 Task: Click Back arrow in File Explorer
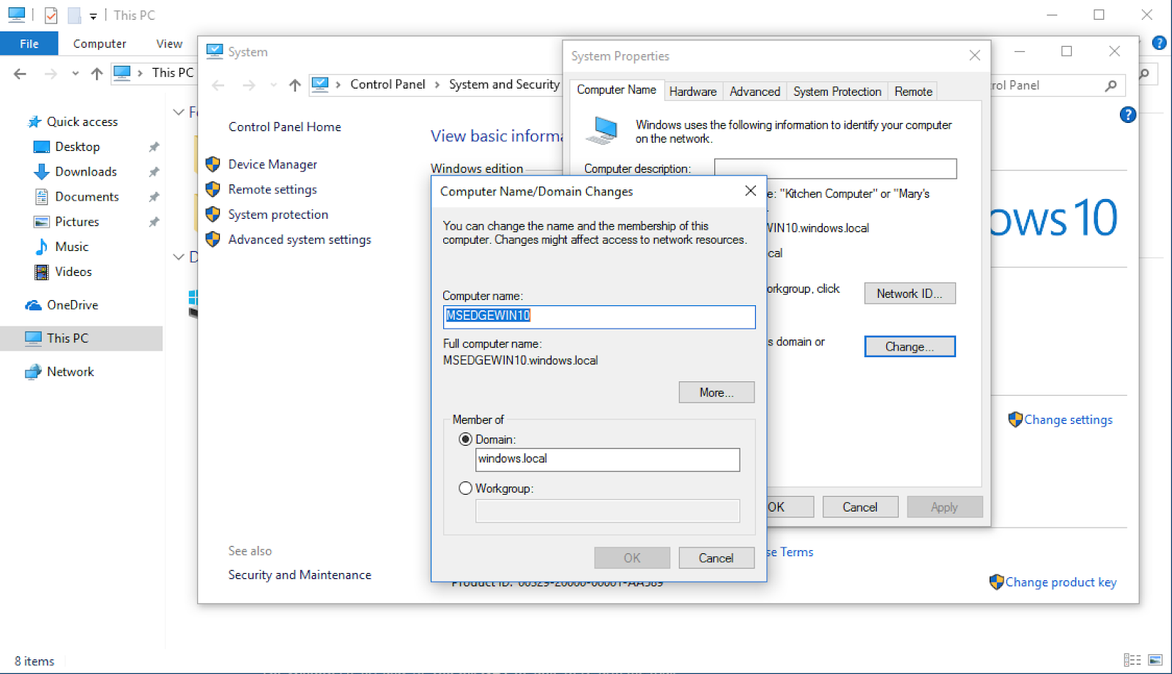click(21, 73)
